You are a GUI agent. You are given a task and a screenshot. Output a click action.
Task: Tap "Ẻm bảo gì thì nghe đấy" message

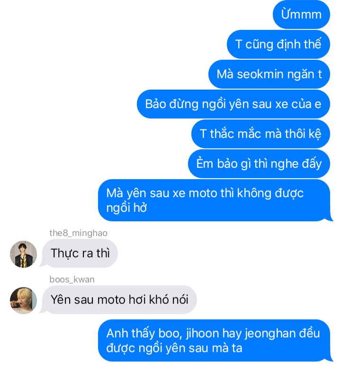point(259,164)
